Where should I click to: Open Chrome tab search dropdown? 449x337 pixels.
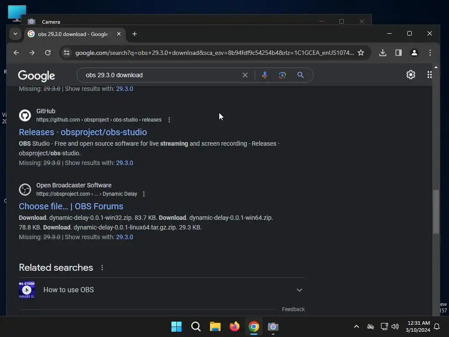pyautogui.click(x=15, y=34)
